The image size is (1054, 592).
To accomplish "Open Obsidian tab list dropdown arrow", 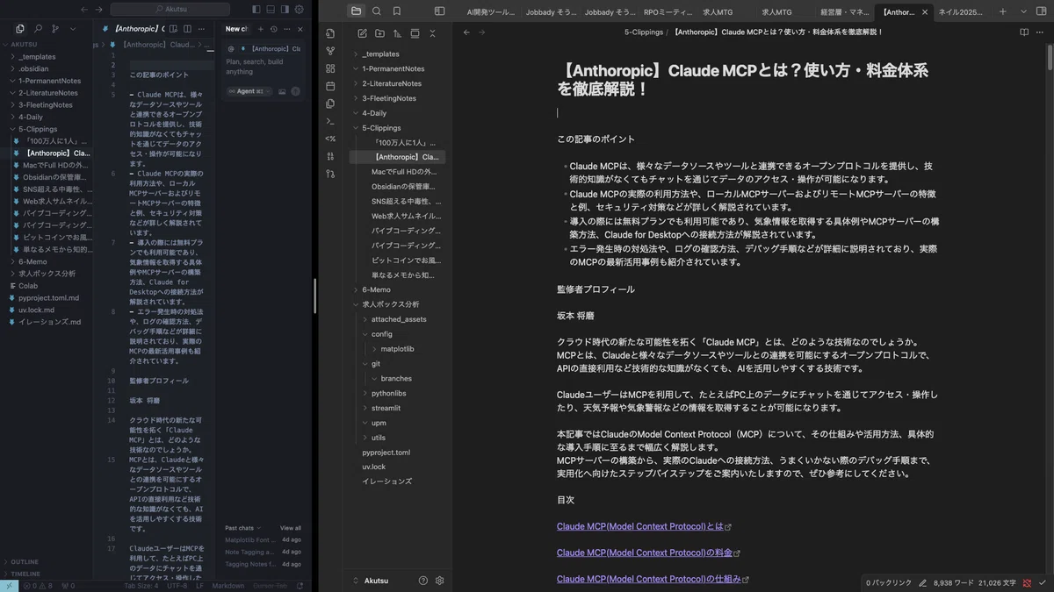I will click(1023, 12).
